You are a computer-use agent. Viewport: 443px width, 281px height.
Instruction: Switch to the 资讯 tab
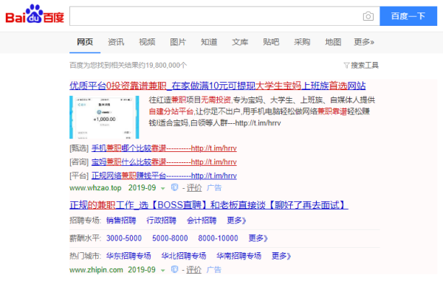tap(116, 42)
